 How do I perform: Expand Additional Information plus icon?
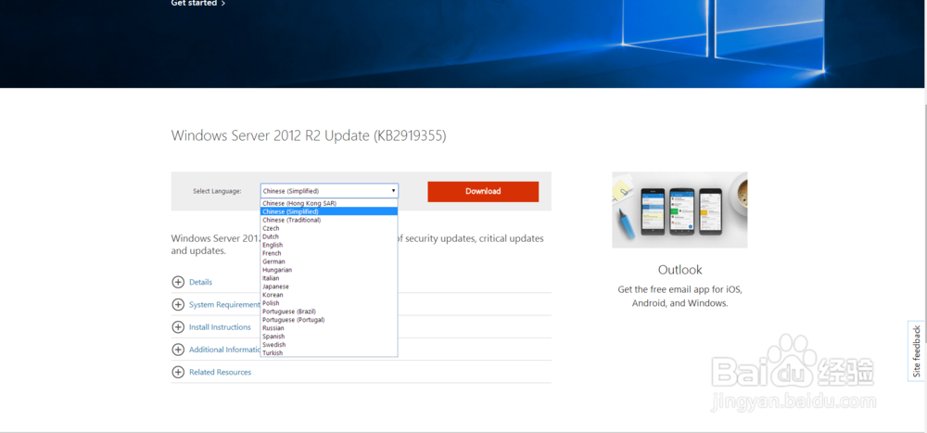point(178,350)
